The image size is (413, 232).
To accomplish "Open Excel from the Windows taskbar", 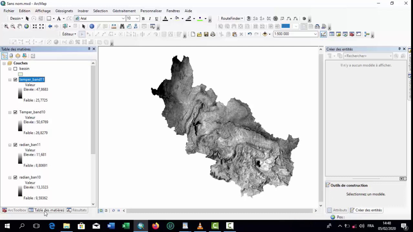I will [126, 226].
